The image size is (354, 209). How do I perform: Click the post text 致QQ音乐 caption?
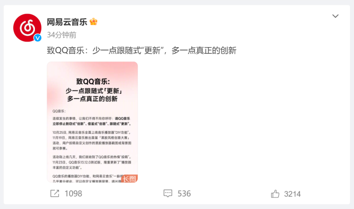coord(142,50)
